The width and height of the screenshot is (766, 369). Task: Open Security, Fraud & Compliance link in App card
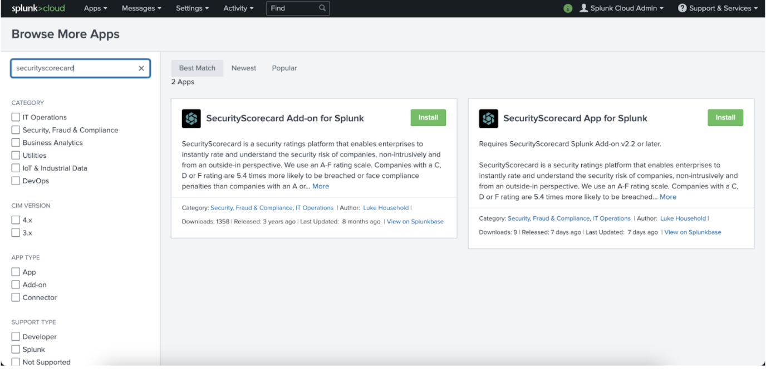[x=548, y=218]
